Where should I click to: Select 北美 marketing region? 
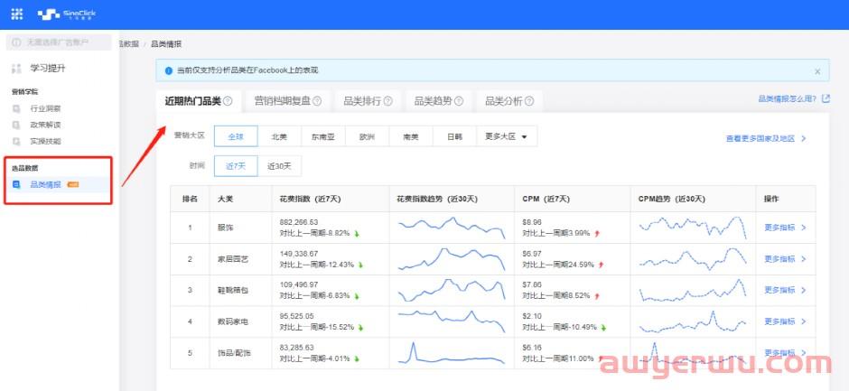[x=279, y=137]
